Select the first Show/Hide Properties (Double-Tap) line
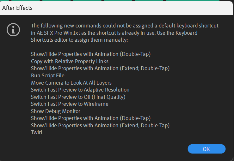The width and height of the screenshot is (234, 161). [x=91, y=54]
